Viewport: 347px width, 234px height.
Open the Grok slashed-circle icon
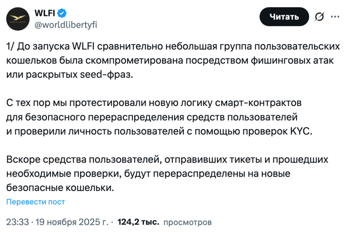[319, 17]
